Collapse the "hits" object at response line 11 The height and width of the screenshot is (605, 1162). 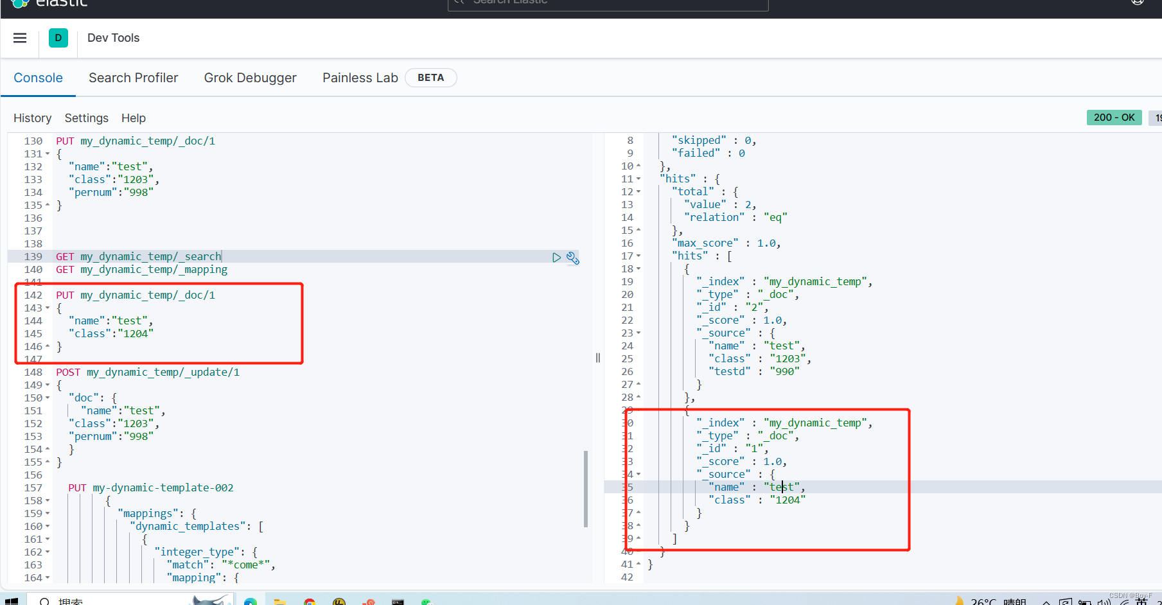tap(638, 179)
